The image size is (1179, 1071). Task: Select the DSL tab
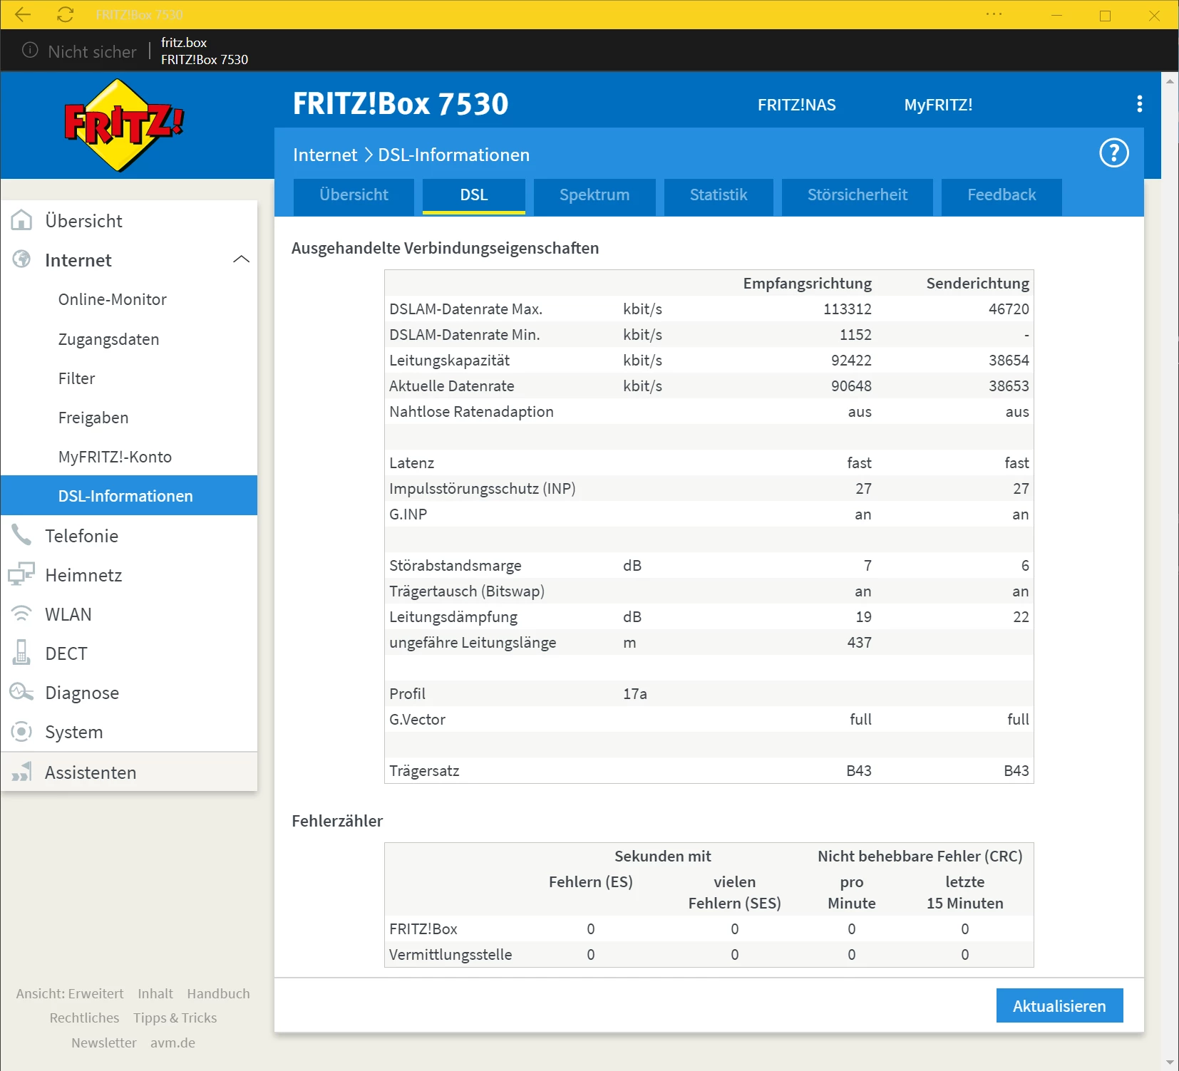click(474, 195)
